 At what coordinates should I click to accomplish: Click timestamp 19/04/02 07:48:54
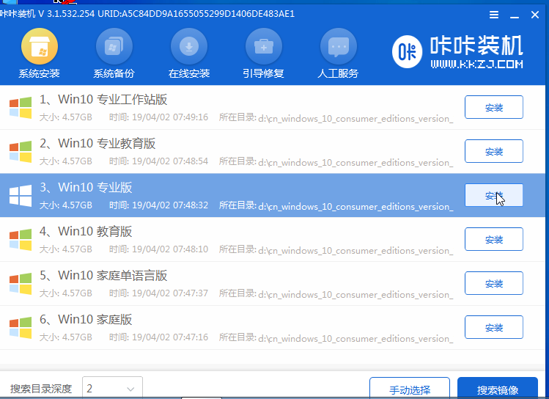pyautogui.click(x=170, y=161)
